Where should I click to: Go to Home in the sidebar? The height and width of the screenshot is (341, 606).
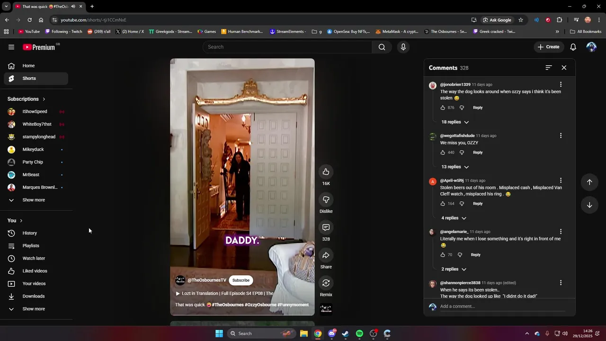(36, 66)
